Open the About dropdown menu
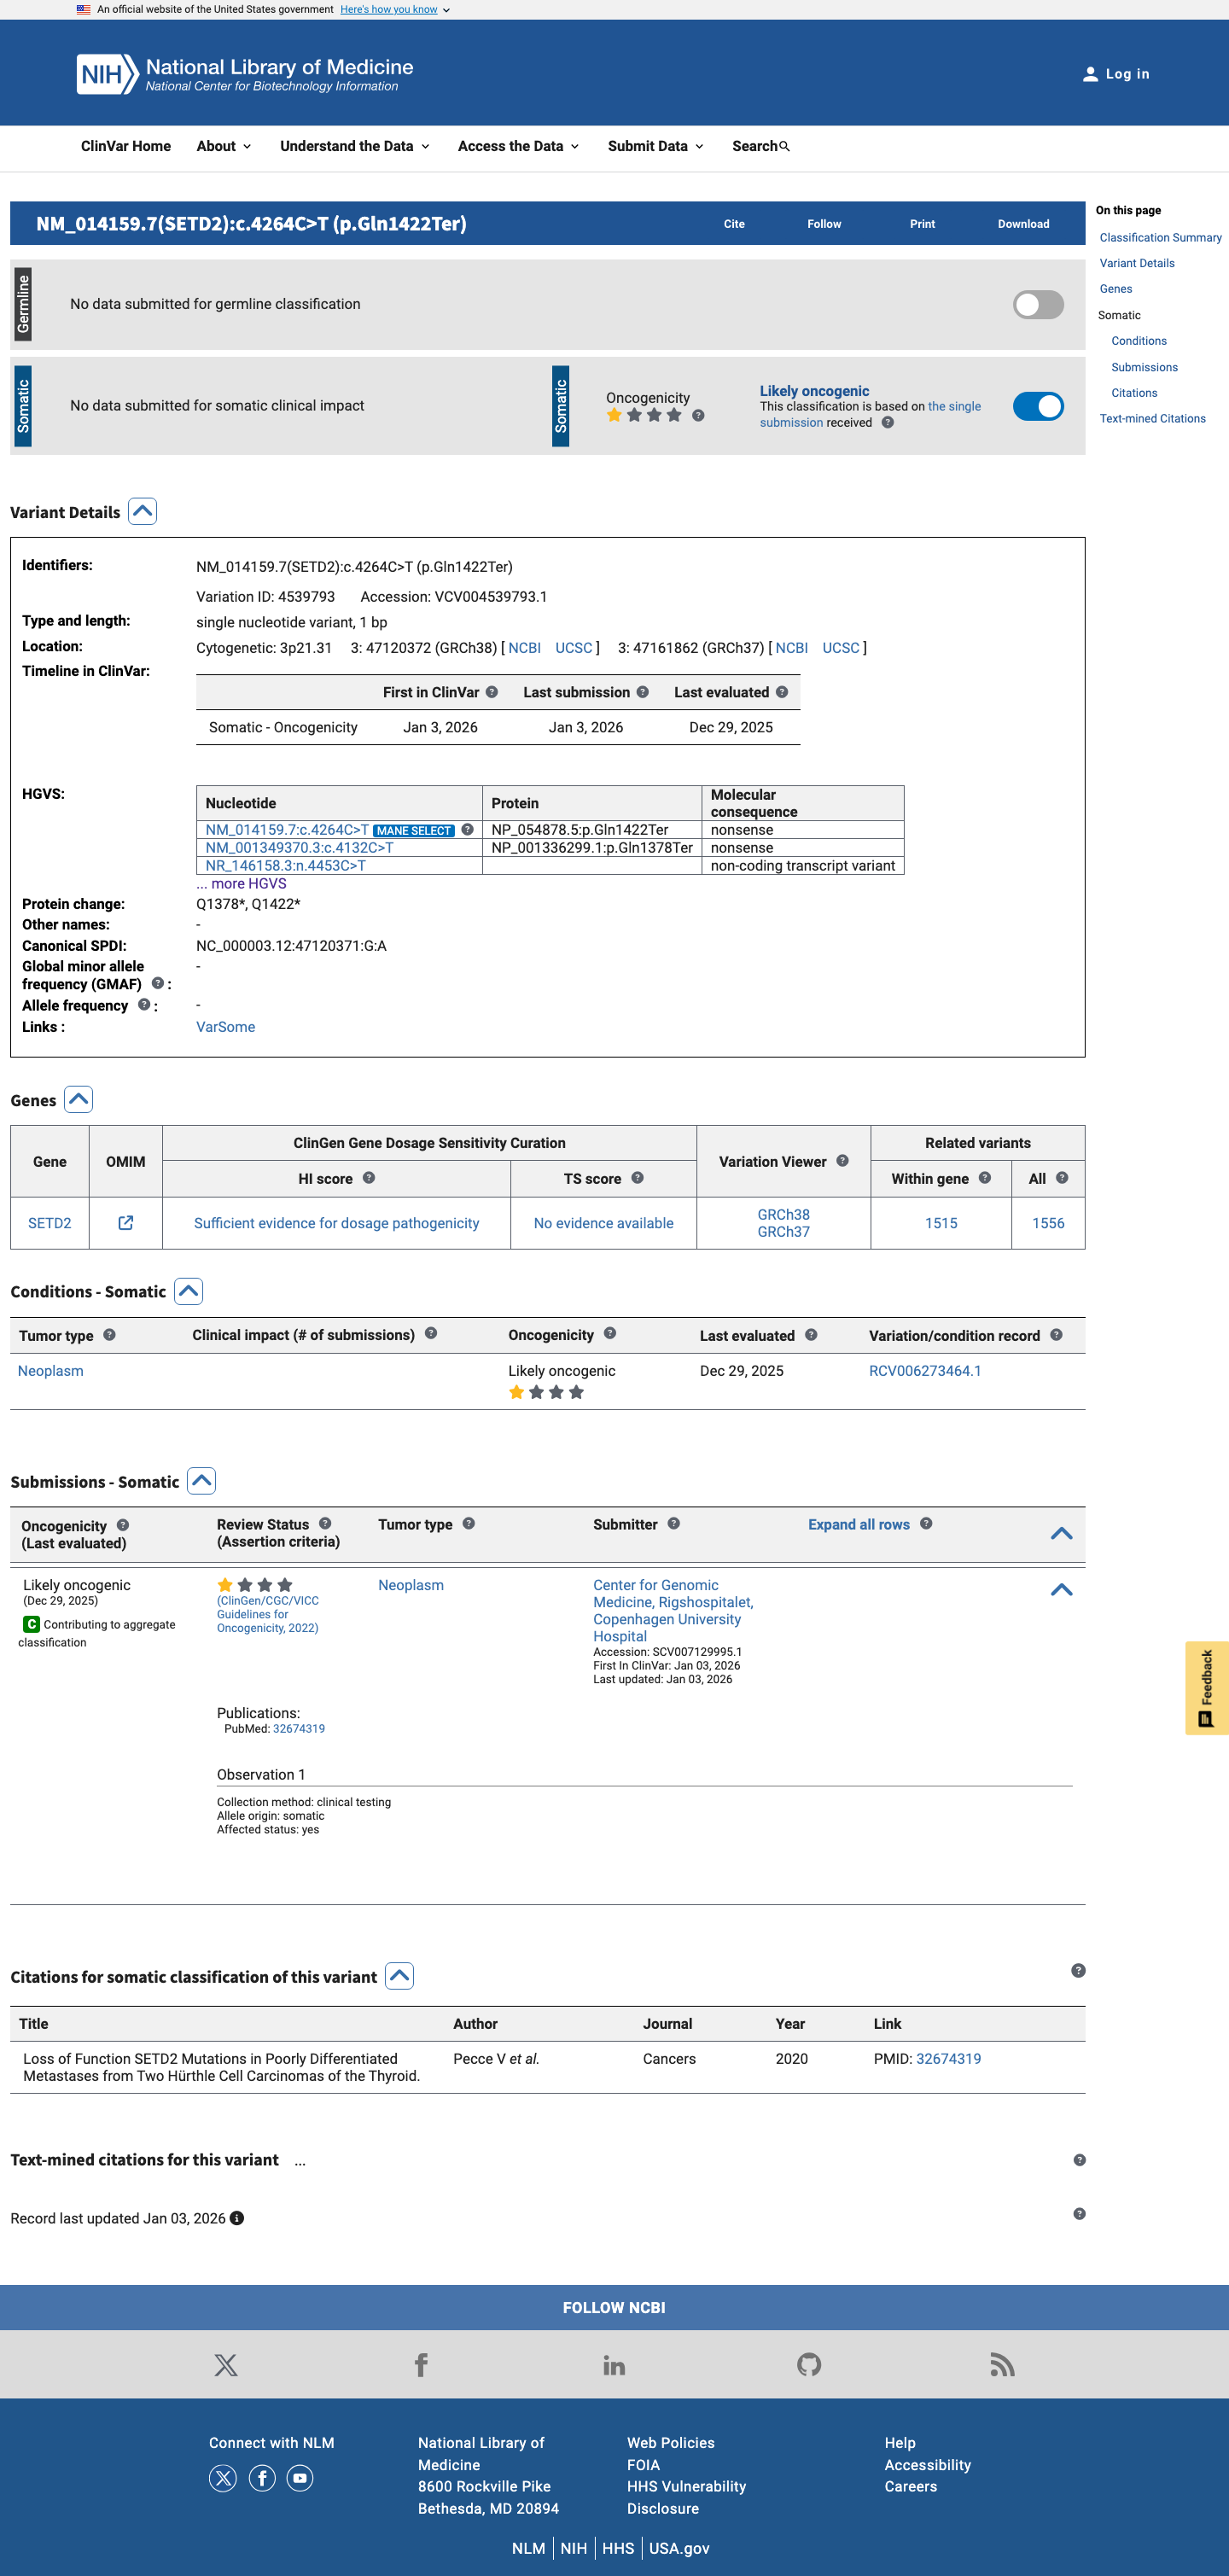The width and height of the screenshot is (1229, 2576). (224, 146)
